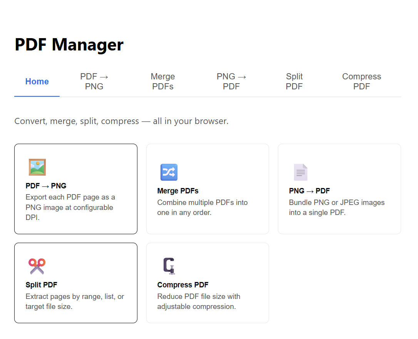Open the Split PDF tab
The height and width of the screenshot is (339, 418).
pyautogui.click(x=294, y=82)
